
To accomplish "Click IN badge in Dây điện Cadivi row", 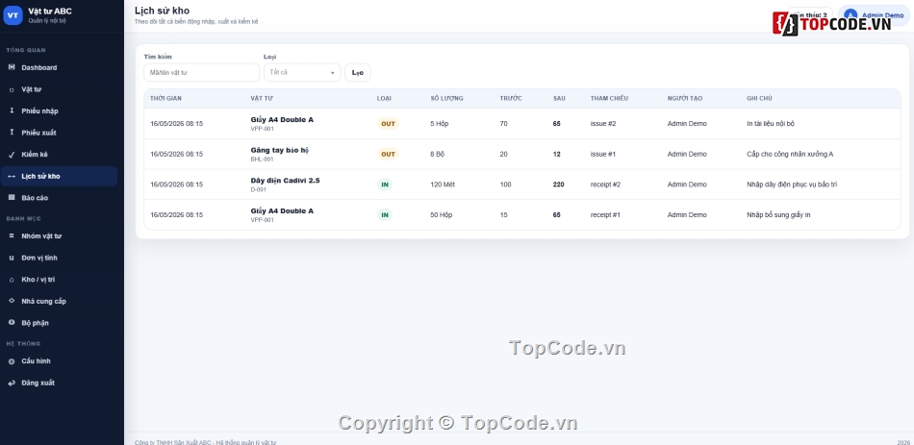I will click(385, 185).
